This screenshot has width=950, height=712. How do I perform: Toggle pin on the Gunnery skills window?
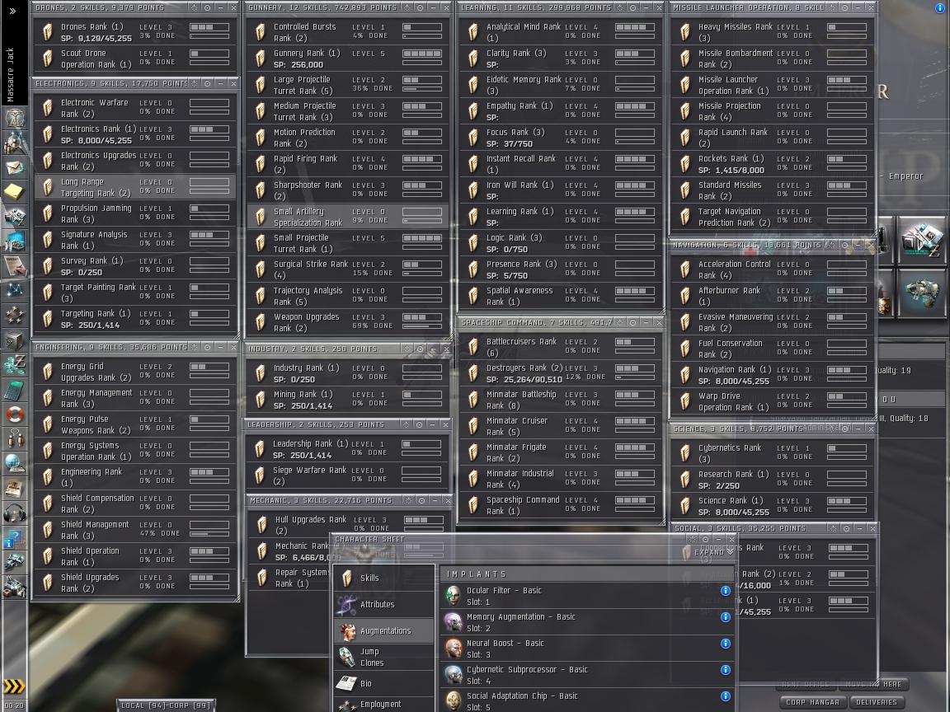tap(420, 8)
